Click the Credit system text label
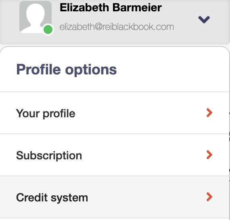This screenshot has height=220, width=230. [x=52, y=198]
